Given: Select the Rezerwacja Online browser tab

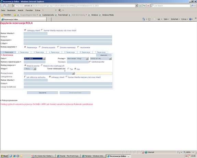Looking at the screenshot, I should [x=24, y=19].
